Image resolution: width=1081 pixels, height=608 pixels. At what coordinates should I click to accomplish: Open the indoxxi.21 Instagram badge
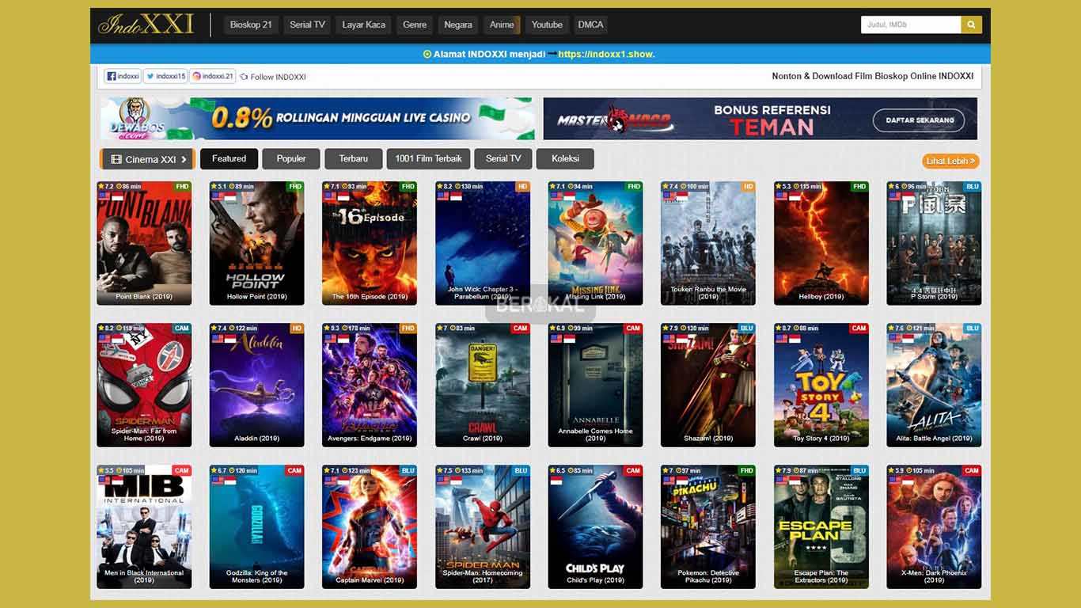[x=212, y=76]
